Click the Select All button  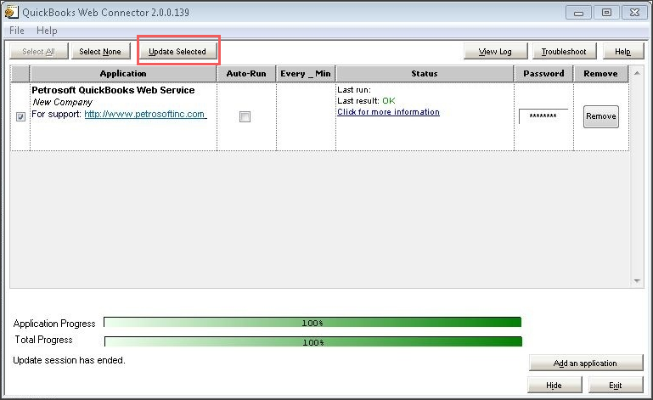39,51
